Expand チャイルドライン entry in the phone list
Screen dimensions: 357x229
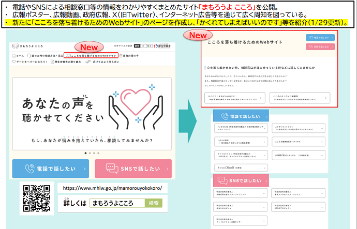tap(241, 155)
